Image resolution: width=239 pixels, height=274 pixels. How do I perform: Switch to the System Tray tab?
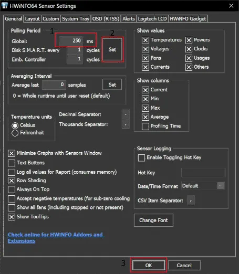(76, 19)
